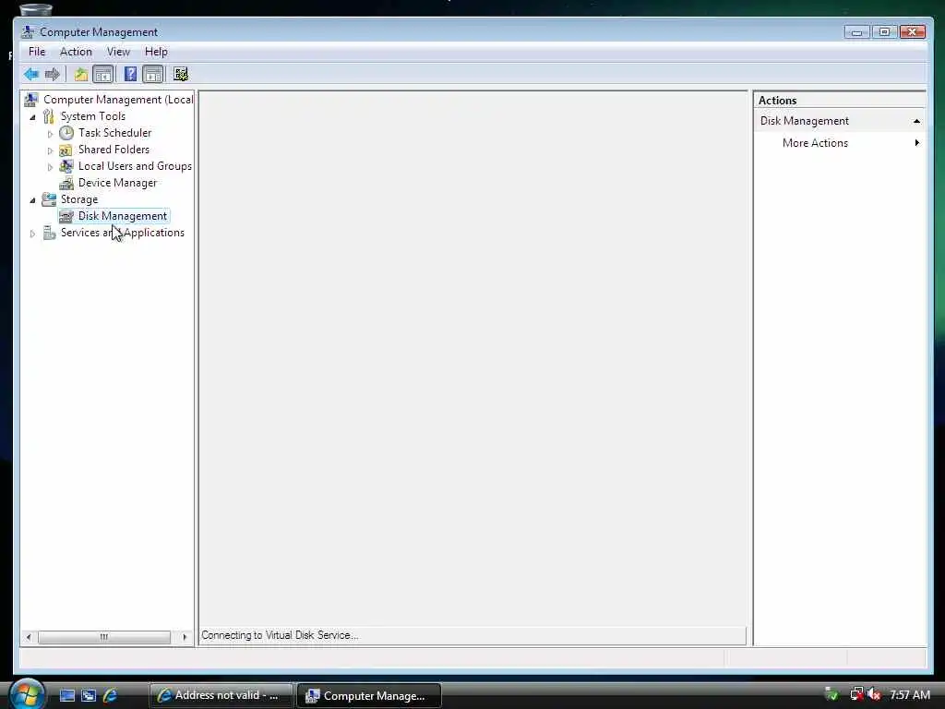Screen dimensions: 945x709
Task: Click the Switch between windows quick launch icon
Action: click(89, 695)
